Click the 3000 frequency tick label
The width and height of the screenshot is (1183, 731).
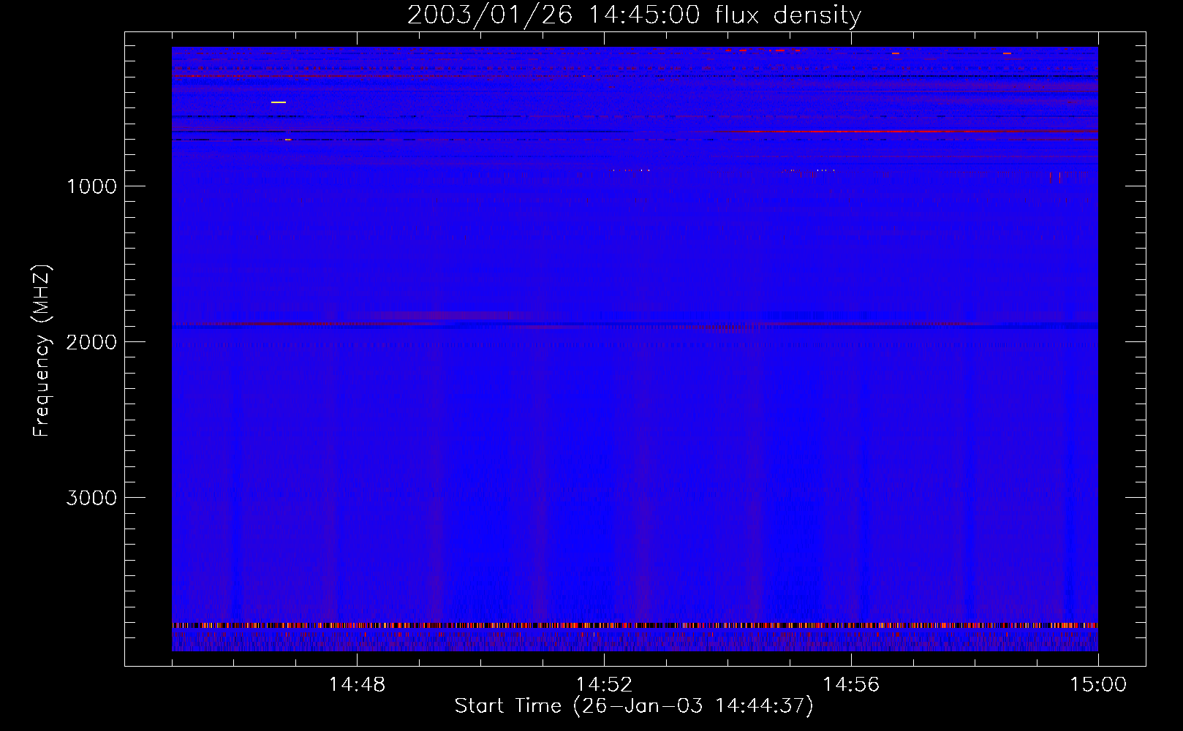pyautogui.click(x=91, y=498)
